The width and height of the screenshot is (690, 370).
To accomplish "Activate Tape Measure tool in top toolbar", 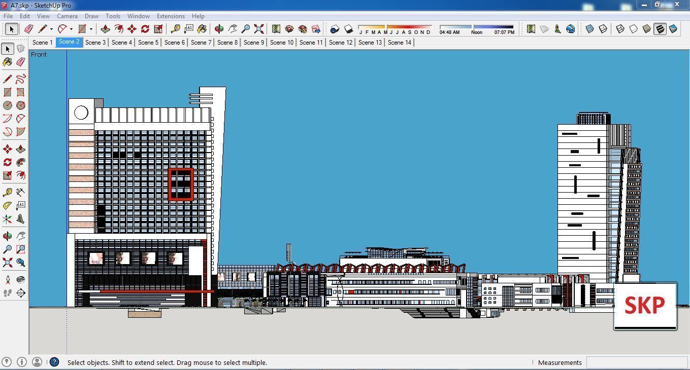I will click(176, 29).
